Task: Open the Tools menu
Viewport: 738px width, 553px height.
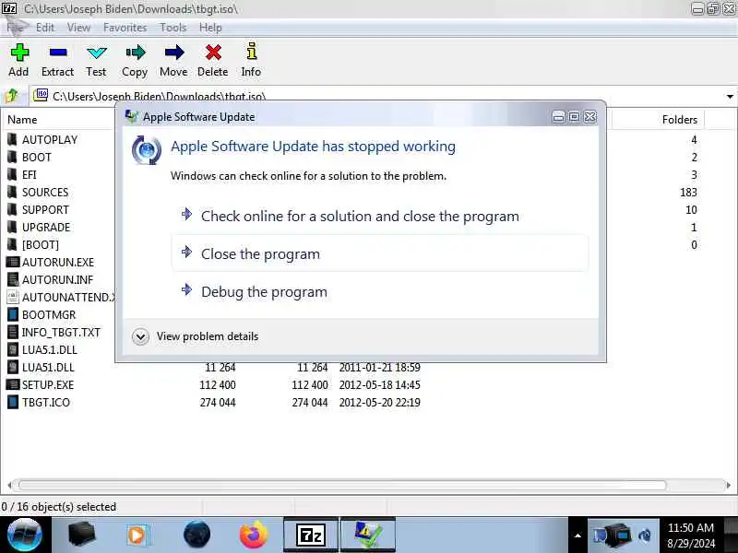Action: [x=173, y=28]
